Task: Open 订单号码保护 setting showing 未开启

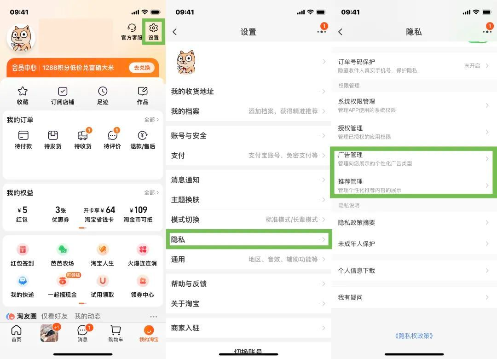Action: [x=414, y=66]
